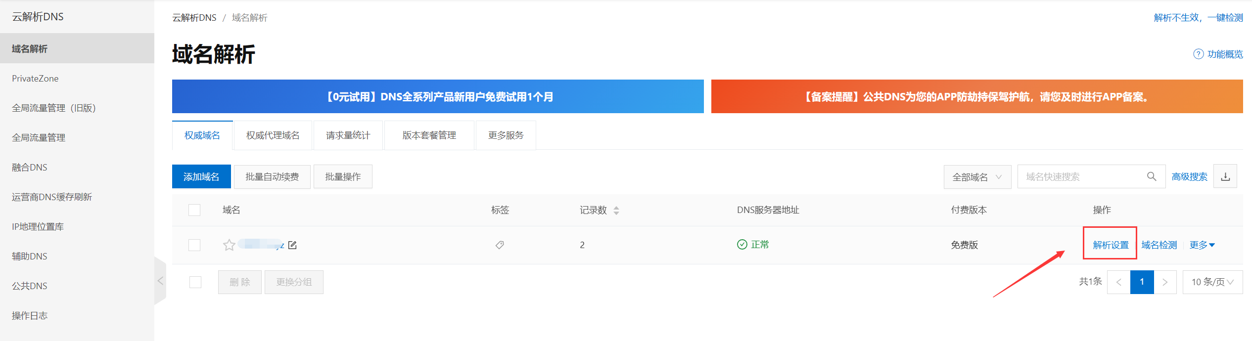This screenshot has width=1252, height=341.
Task: Open 解析设置 for the domain
Action: point(1111,245)
